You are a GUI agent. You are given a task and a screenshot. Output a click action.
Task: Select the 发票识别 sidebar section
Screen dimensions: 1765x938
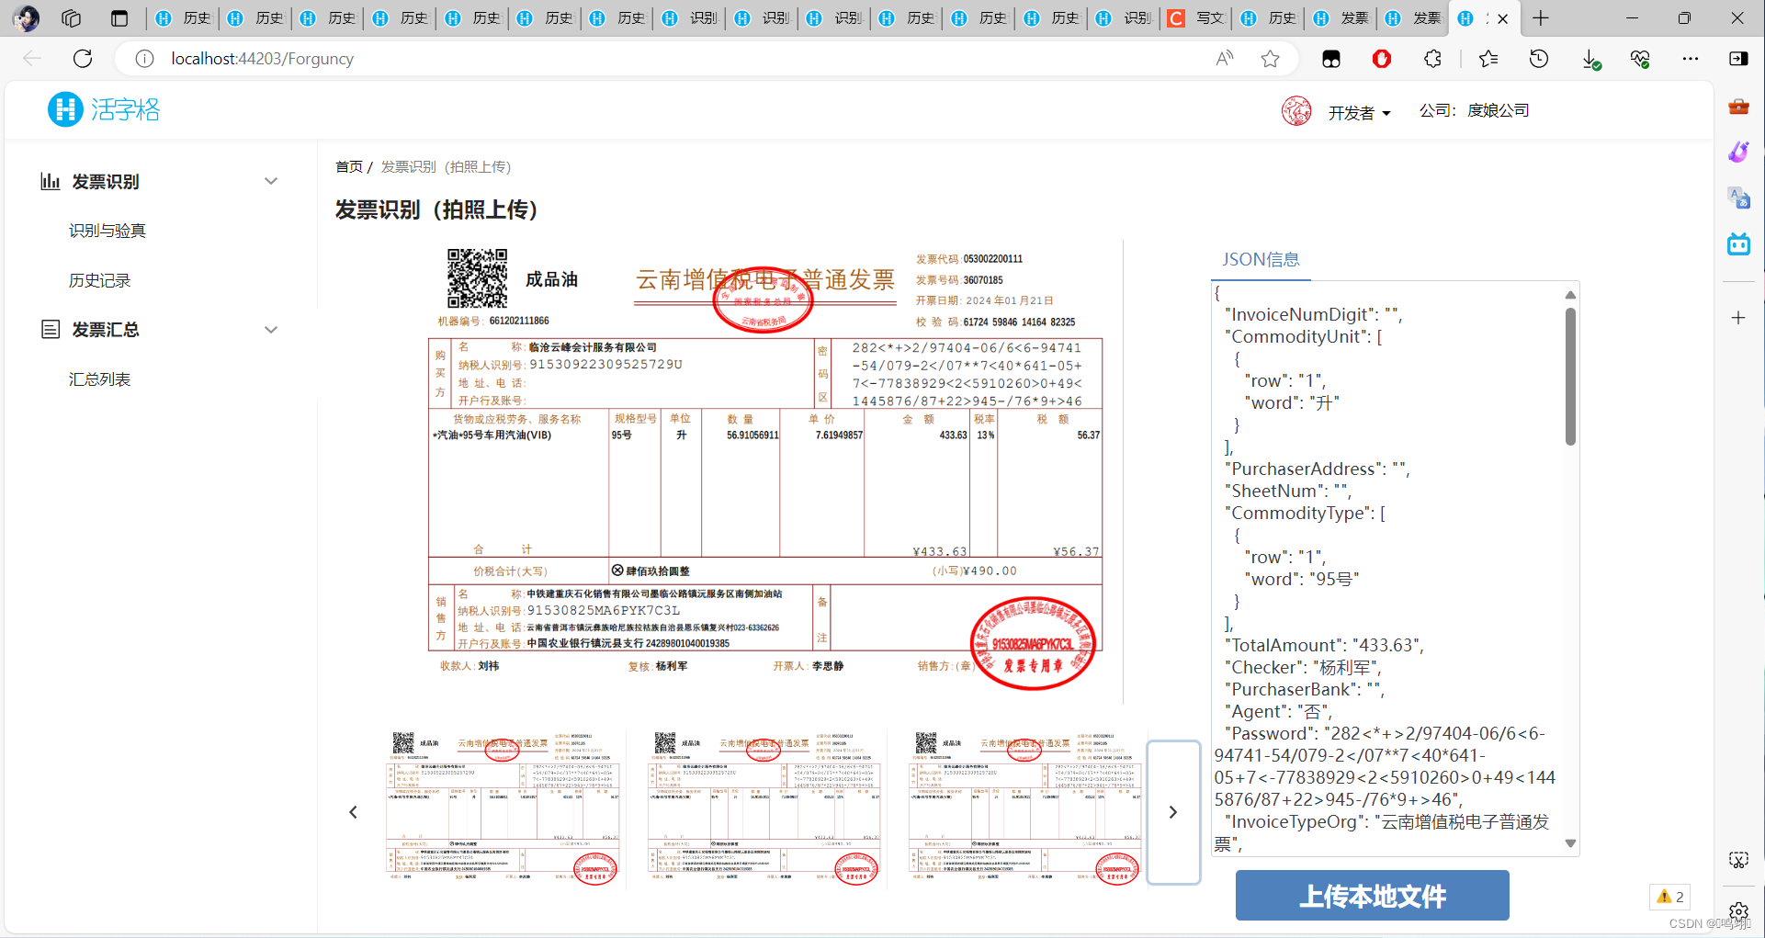pyautogui.click(x=106, y=182)
